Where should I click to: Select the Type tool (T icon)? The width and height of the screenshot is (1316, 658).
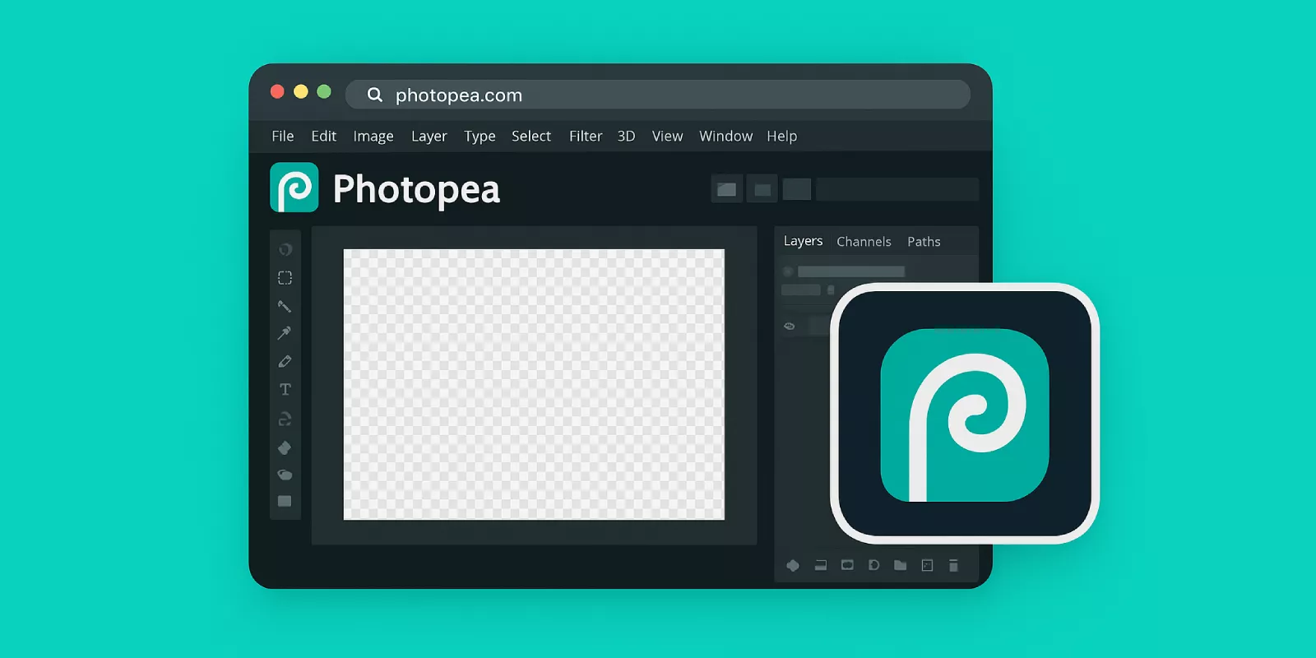click(285, 389)
